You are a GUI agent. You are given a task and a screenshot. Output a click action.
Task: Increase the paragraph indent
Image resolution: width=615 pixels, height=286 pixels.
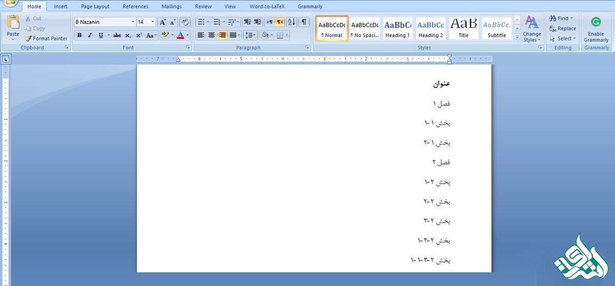click(257, 22)
